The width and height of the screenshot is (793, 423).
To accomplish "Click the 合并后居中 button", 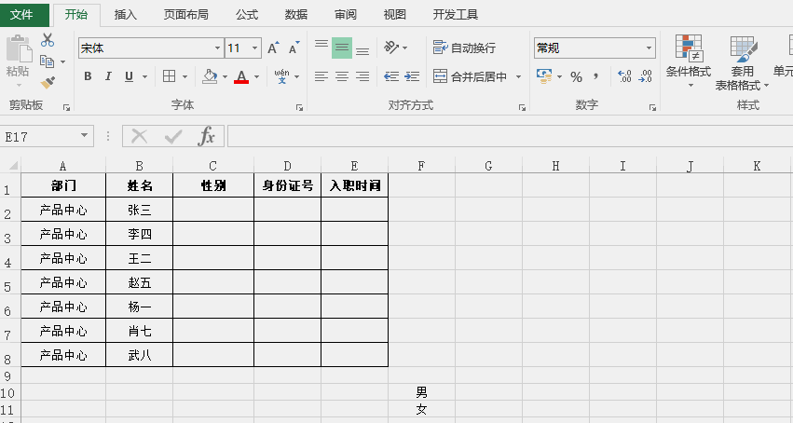I will [x=471, y=76].
